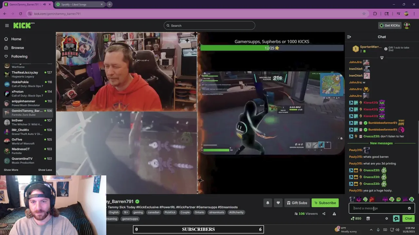Open the Kick user profile avatar menu

(407, 25)
